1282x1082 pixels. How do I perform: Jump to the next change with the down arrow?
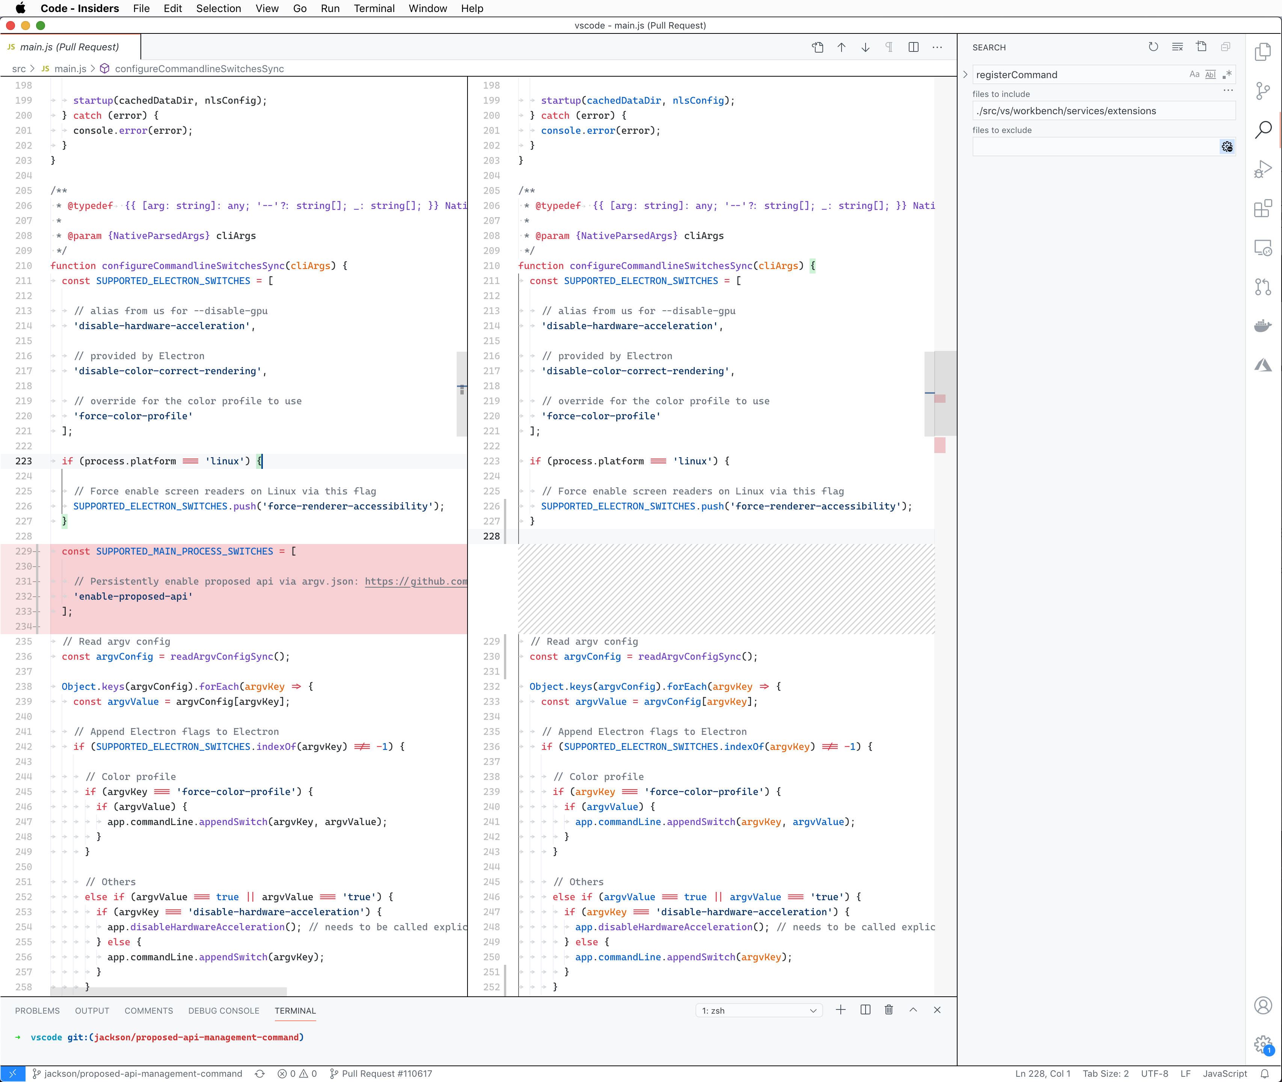point(865,47)
